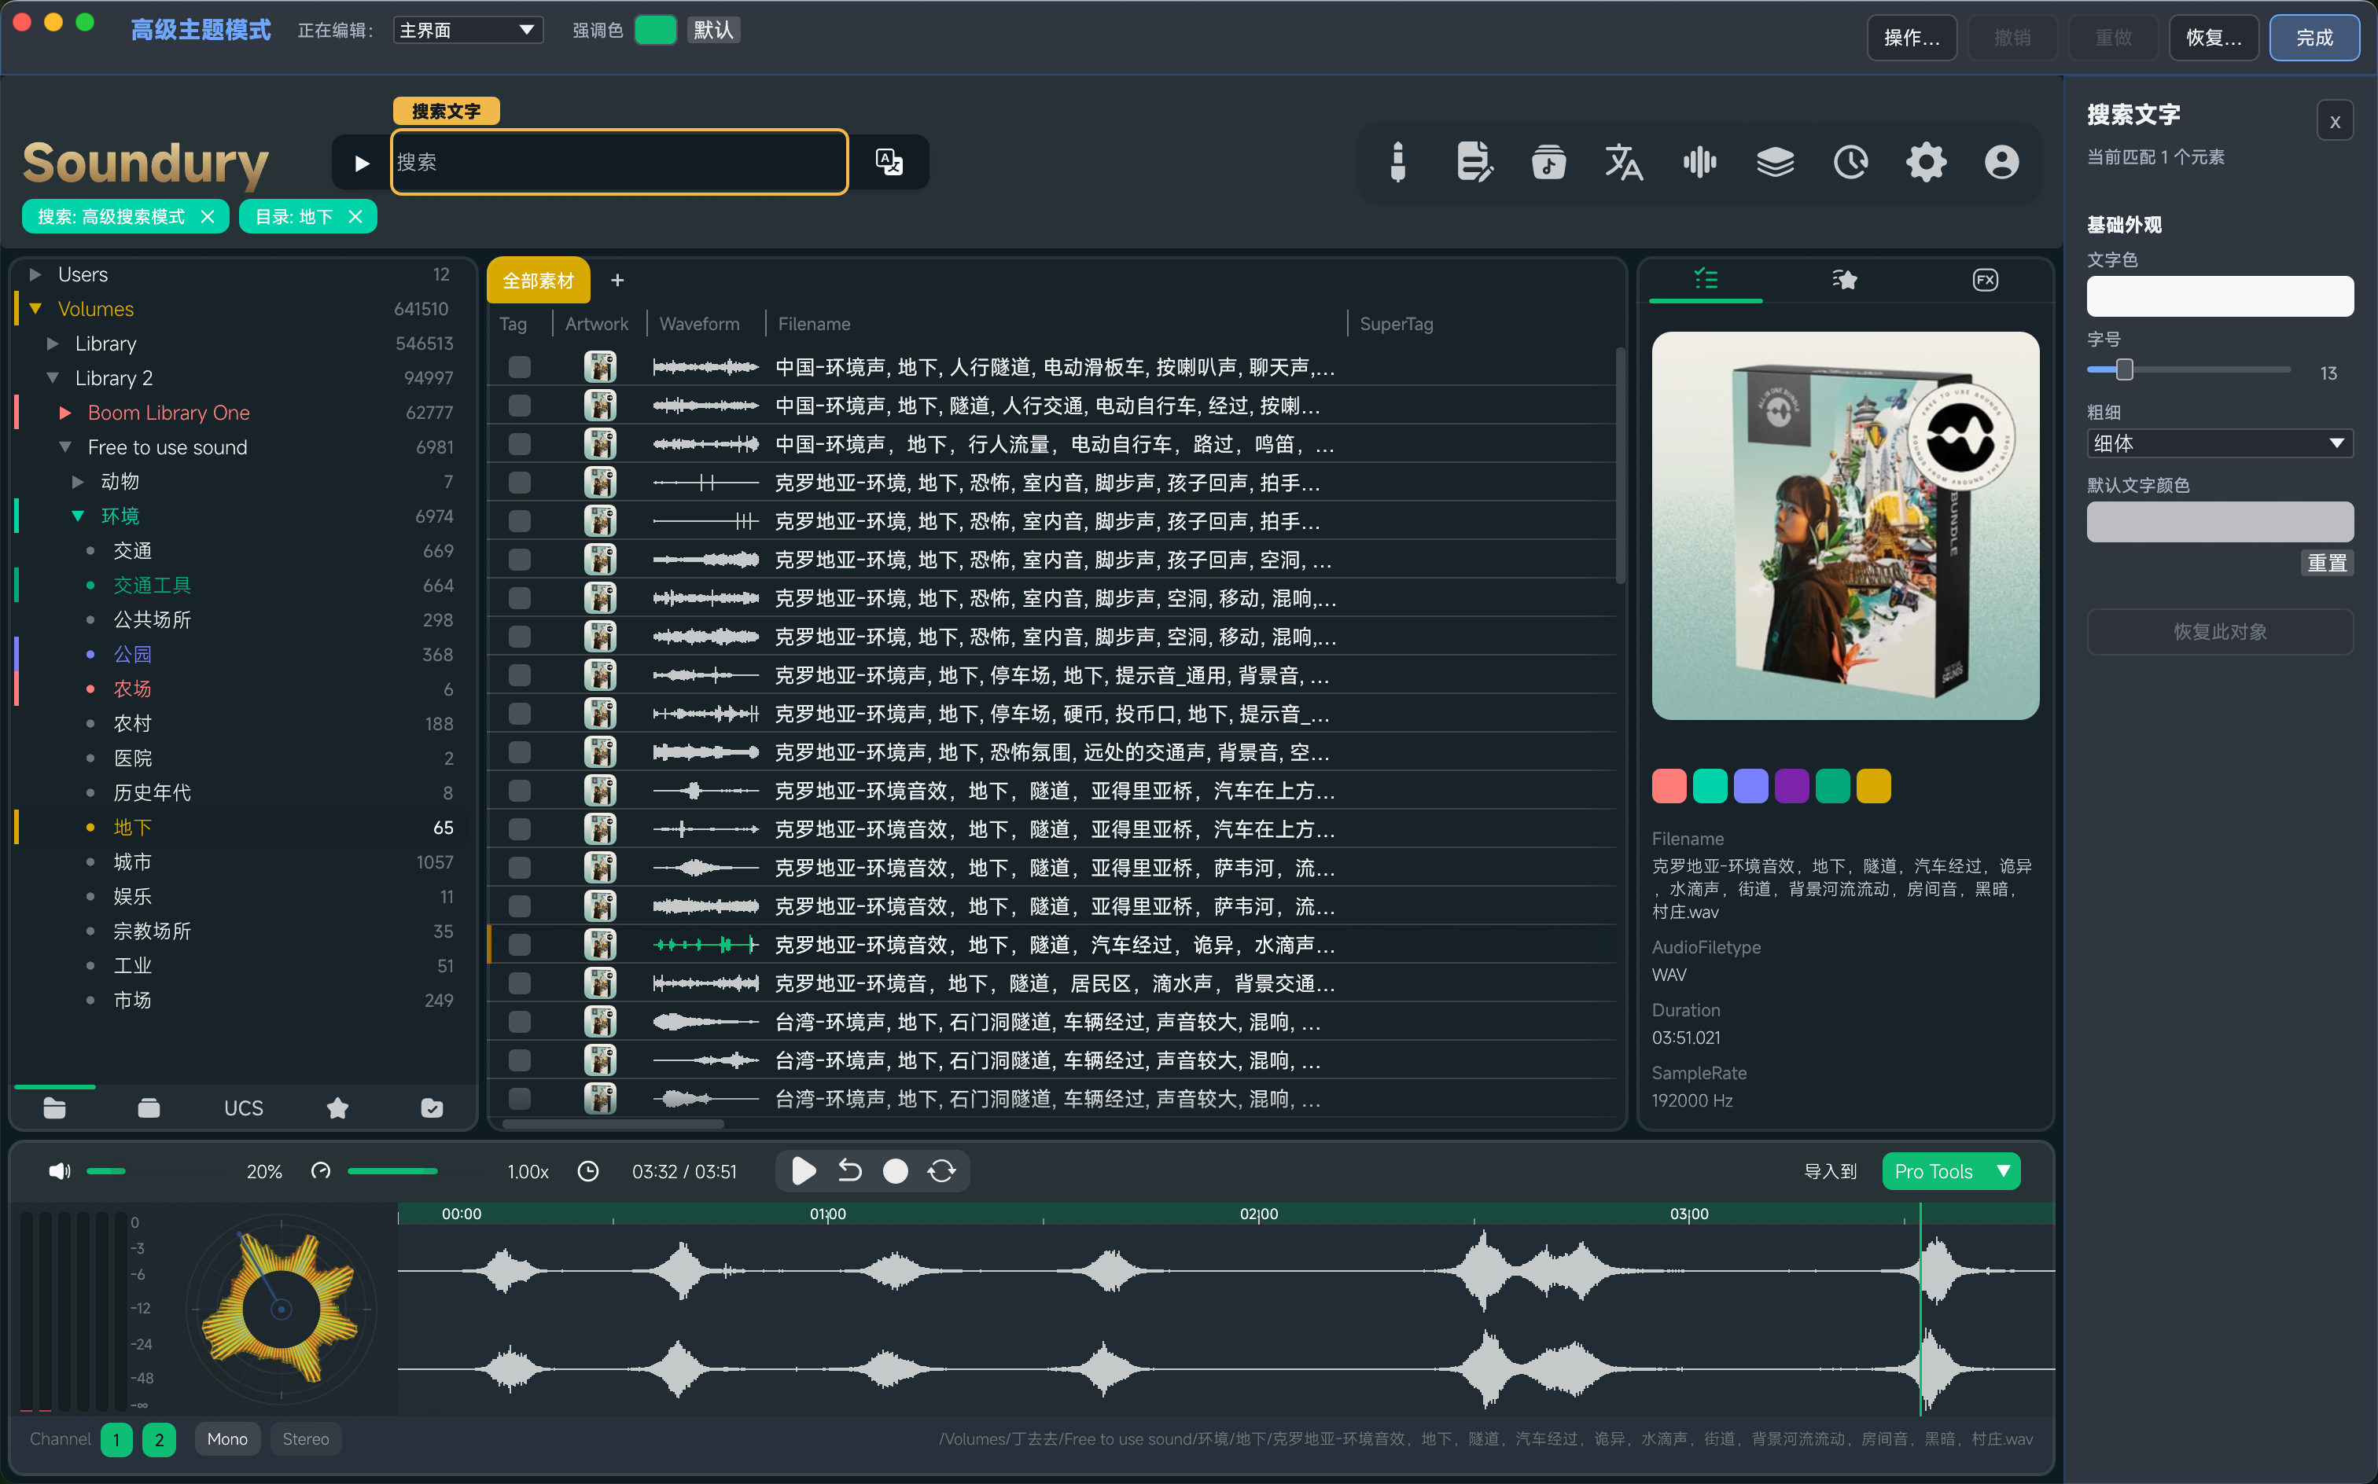2378x1484 pixels.
Task: Switch to the FX panel icon
Action: pos(1984,280)
